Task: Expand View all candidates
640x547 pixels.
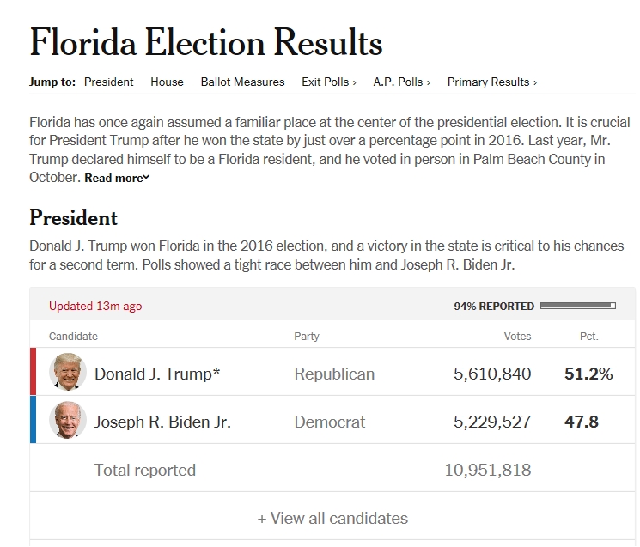Action: 332,518
